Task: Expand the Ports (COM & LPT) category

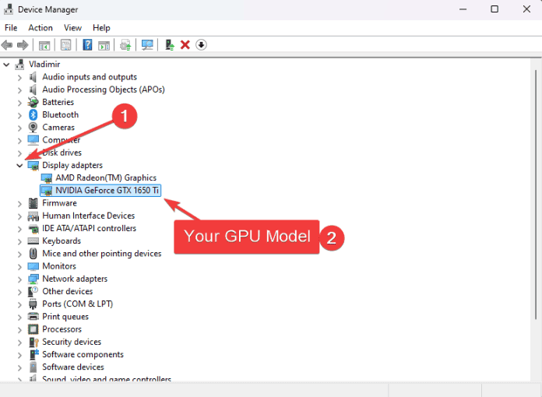Action: point(19,304)
